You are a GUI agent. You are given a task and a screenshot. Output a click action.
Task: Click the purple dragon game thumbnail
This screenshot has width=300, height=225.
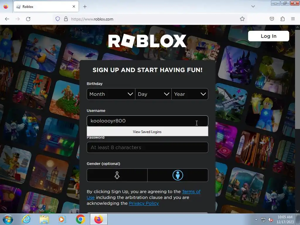coord(238,65)
